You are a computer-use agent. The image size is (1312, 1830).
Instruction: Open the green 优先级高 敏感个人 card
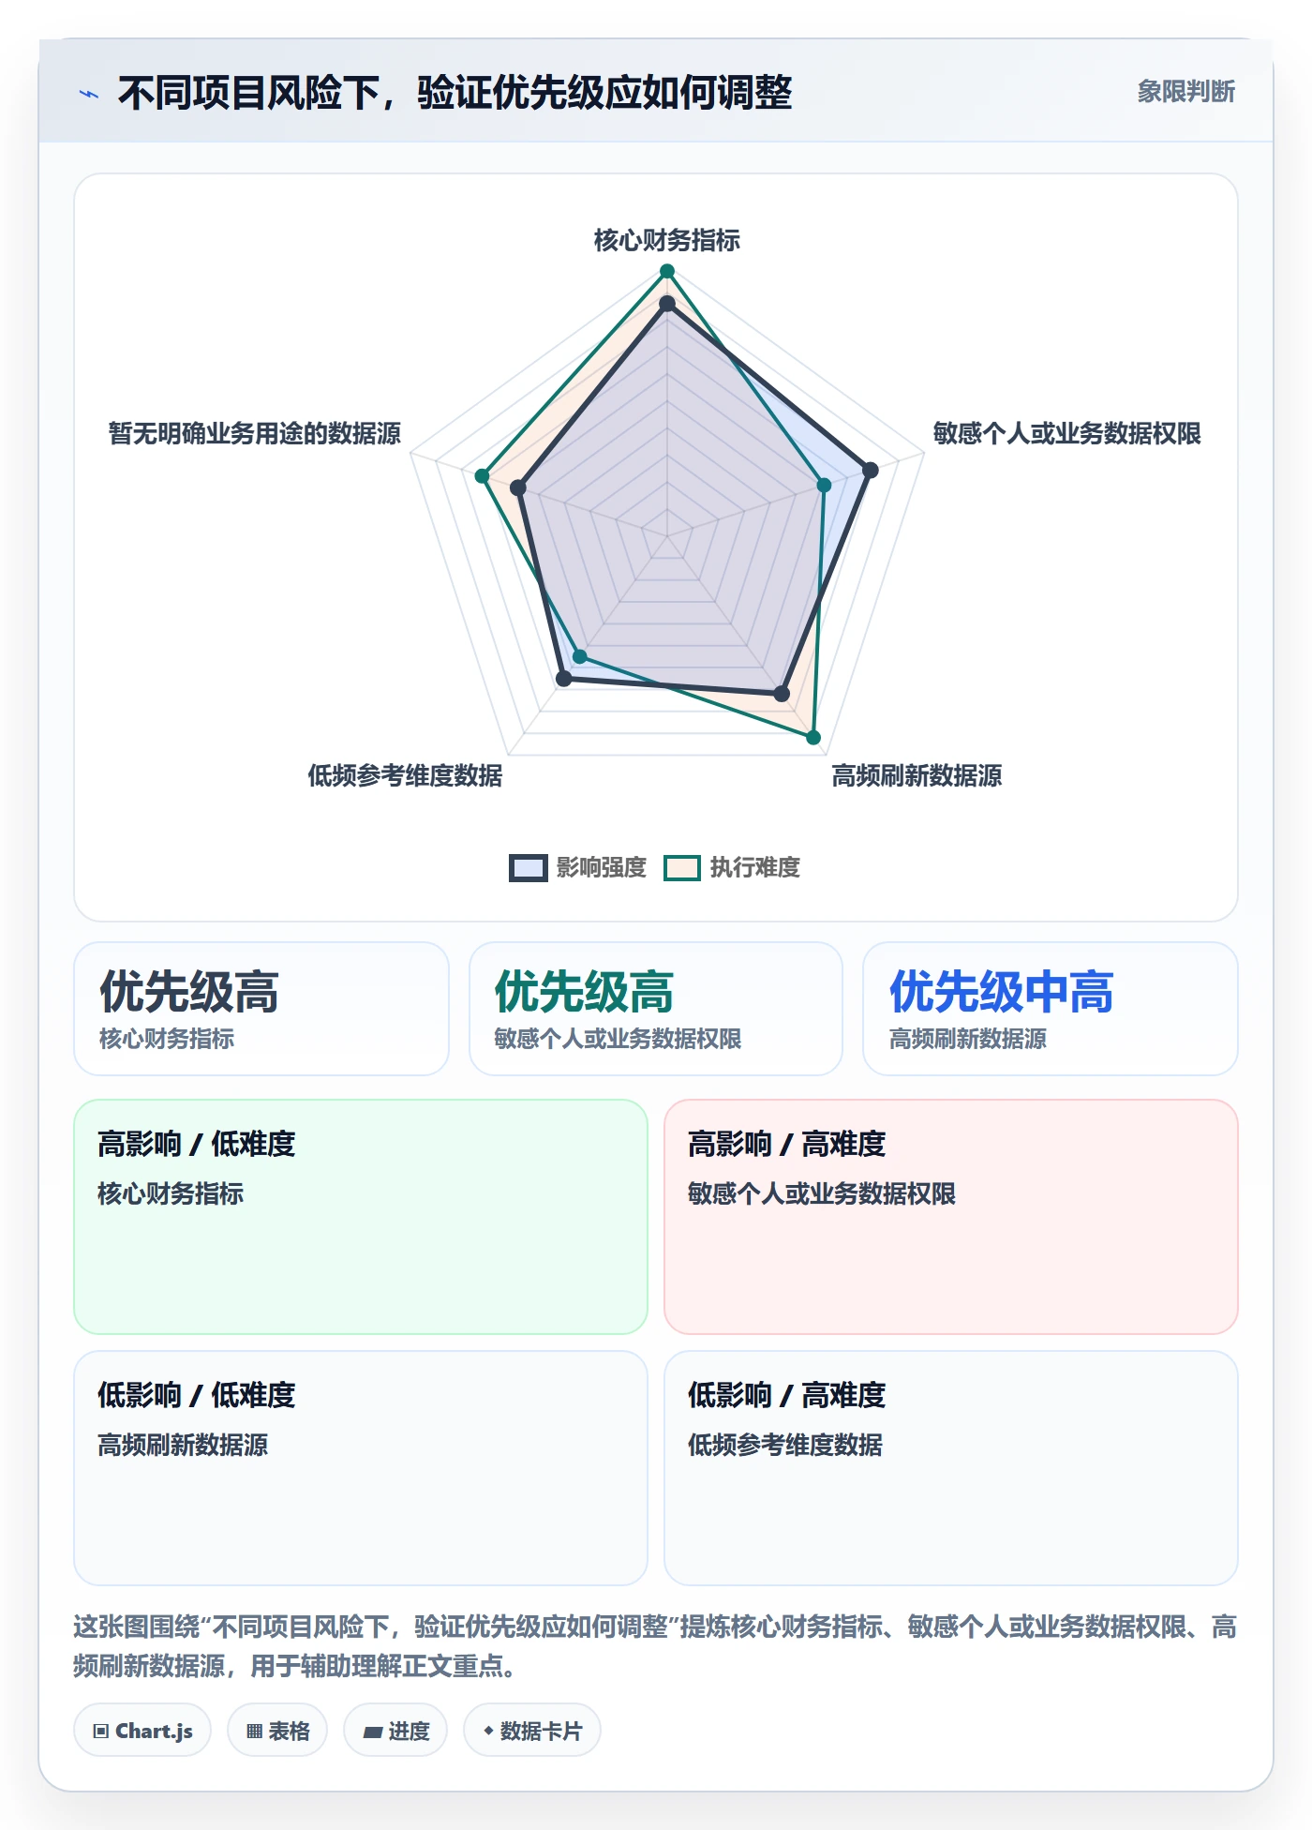pos(656,1009)
